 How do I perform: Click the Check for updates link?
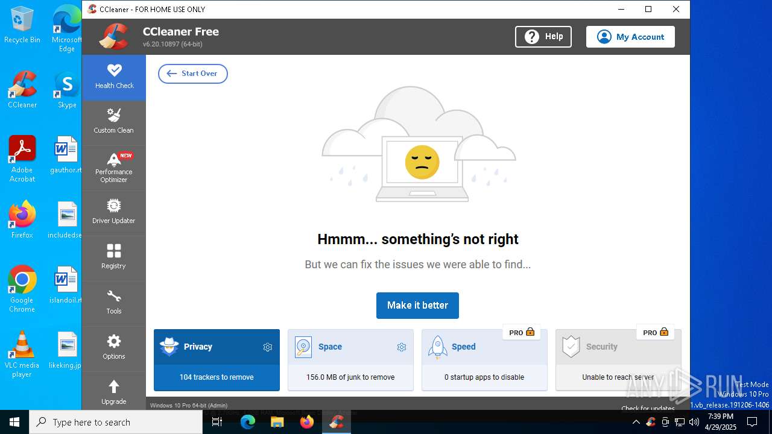pyautogui.click(x=648, y=409)
